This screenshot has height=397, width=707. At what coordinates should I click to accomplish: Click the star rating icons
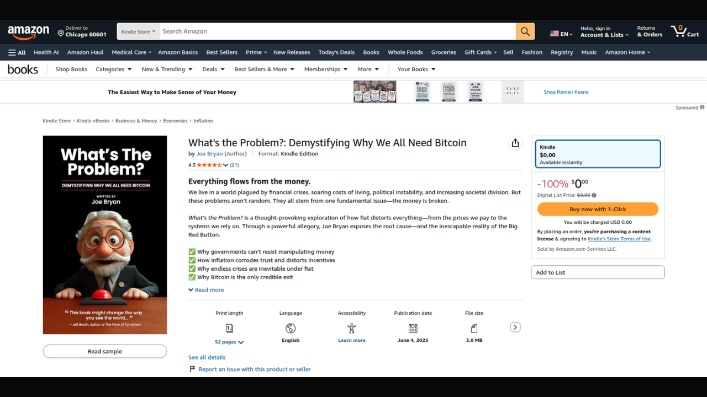(209, 165)
